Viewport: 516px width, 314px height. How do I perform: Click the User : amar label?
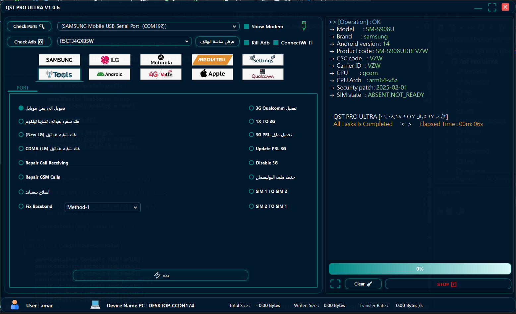point(39,306)
